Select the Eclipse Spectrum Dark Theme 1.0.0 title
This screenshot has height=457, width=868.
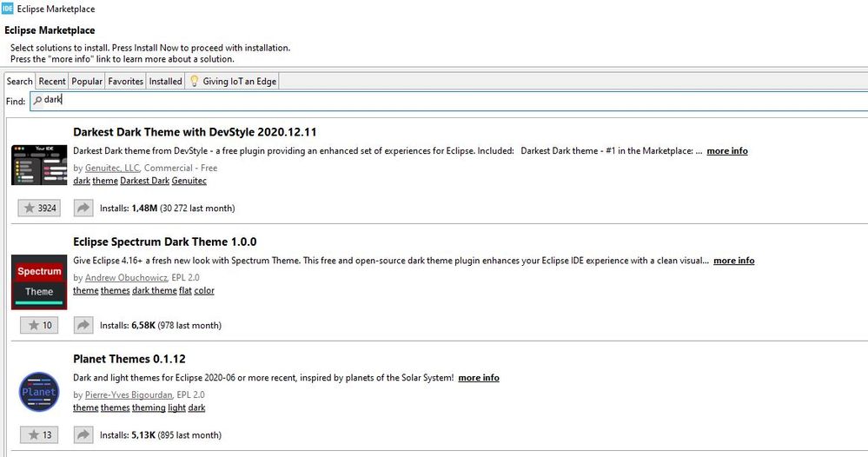pos(165,242)
